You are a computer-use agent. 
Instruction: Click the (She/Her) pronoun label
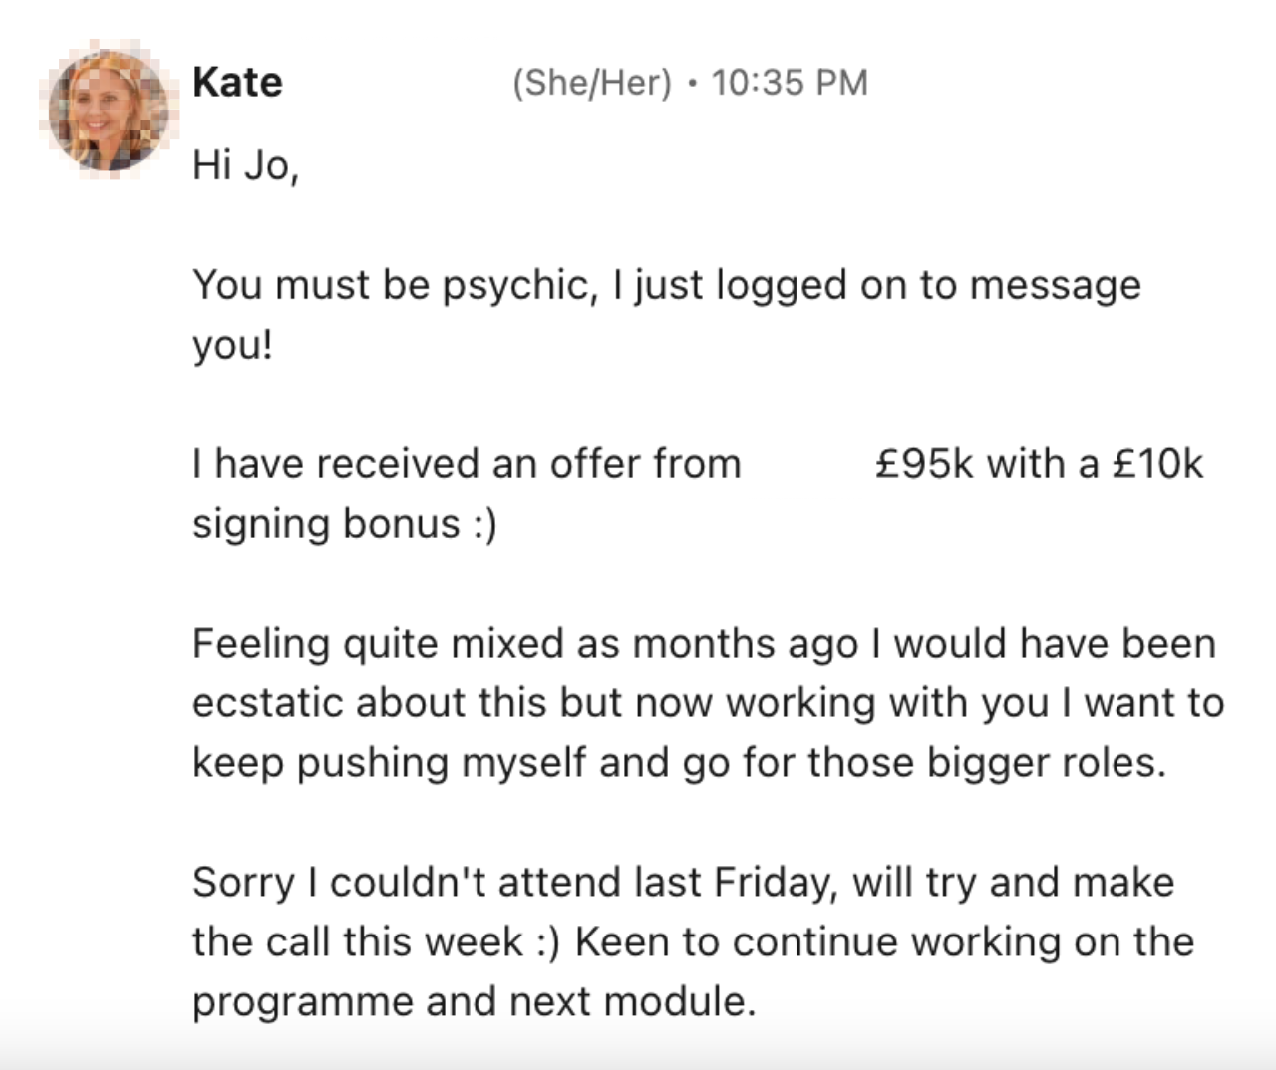click(x=592, y=82)
